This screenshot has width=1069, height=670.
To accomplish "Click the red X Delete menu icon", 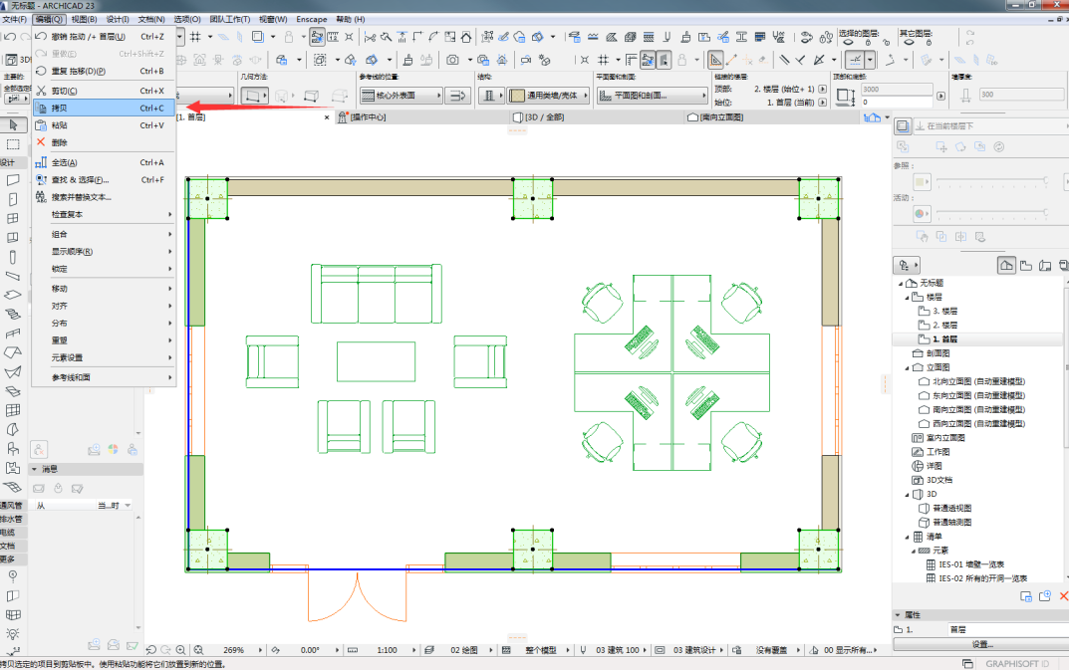I will [41, 142].
